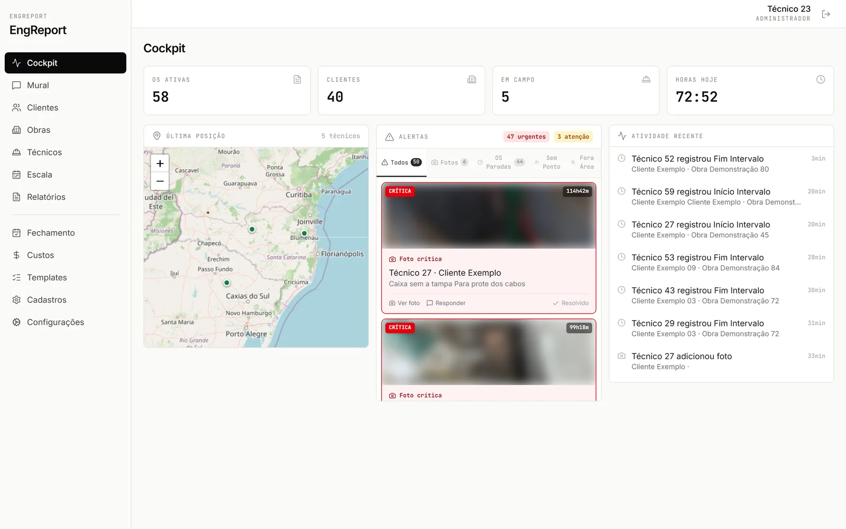Filter by the 47 urgentes badge
This screenshot has height=529, width=846.
(x=526, y=136)
